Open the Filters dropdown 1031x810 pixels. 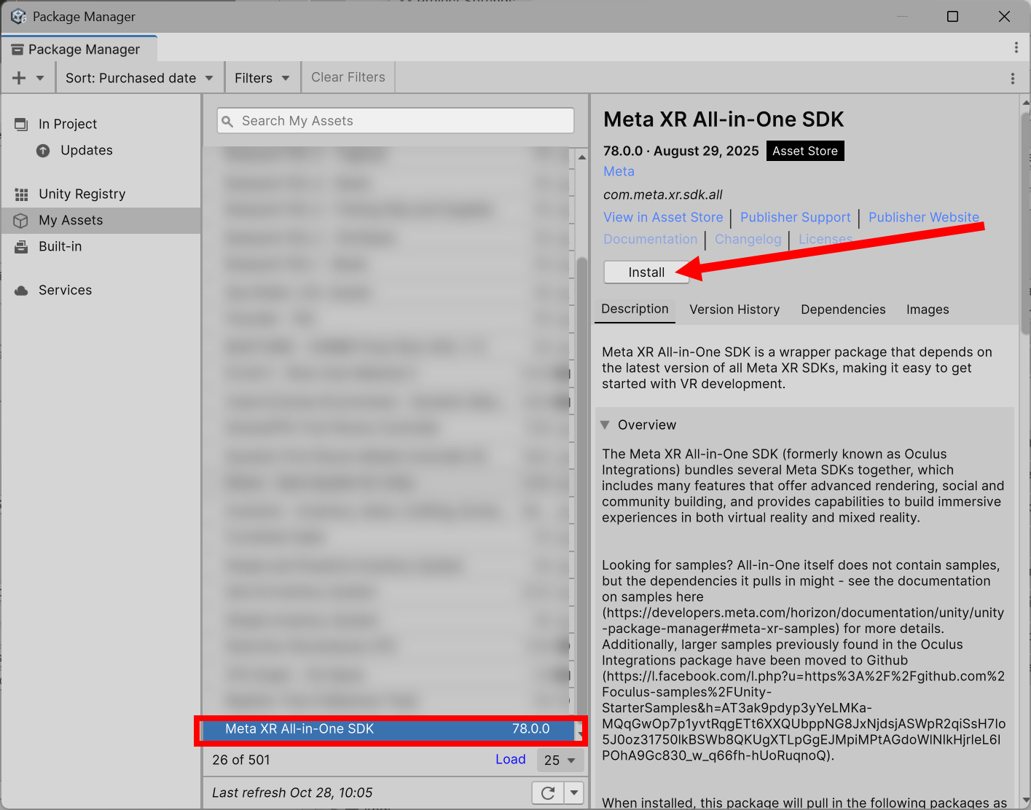click(262, 78)
